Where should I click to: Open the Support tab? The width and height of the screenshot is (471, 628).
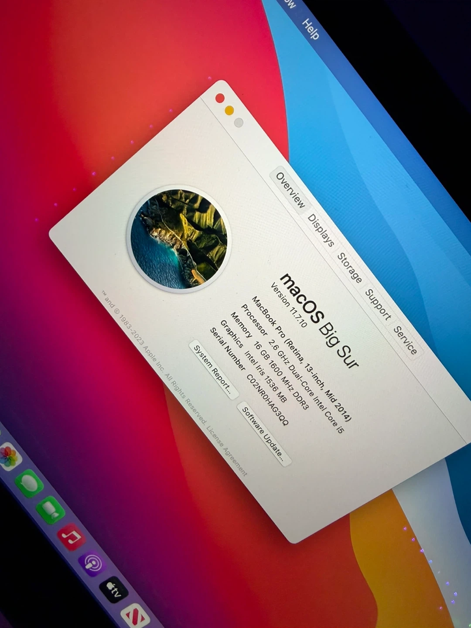pyautogui.click(x=378, y=304)
